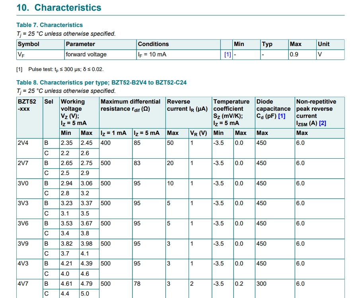The height and width of the screenshot is (298, 364).
Task: Open footnote [1] link in forward voltage row
Action: [x=228, y=54]
